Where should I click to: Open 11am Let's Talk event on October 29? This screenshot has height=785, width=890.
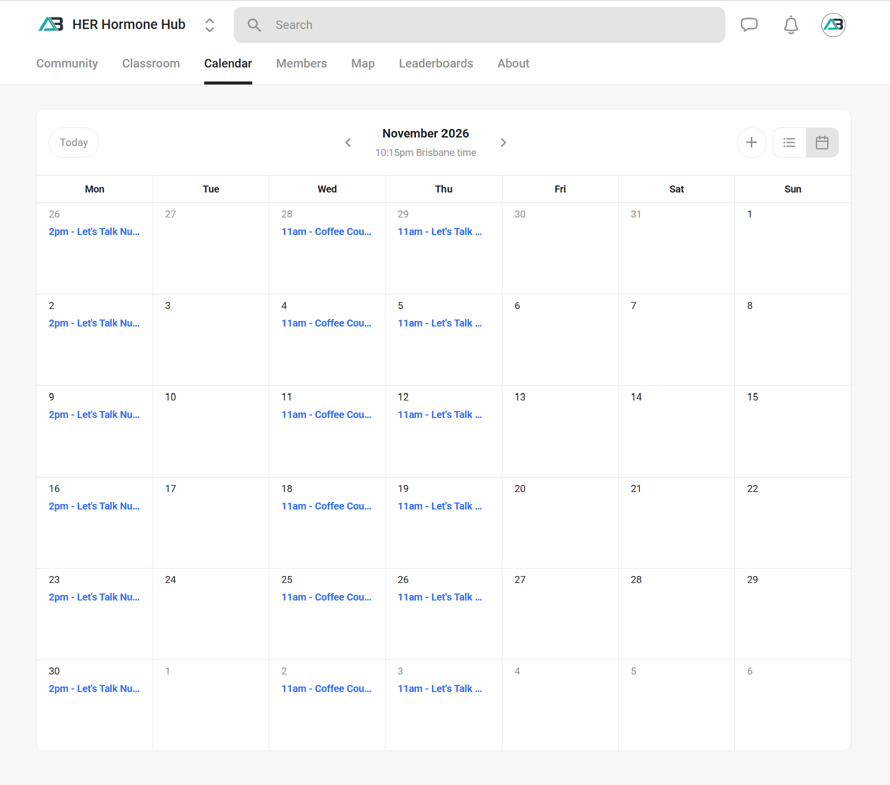coord(439,231)
